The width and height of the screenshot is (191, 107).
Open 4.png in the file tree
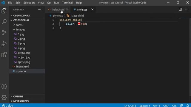[x=27, y=48]
